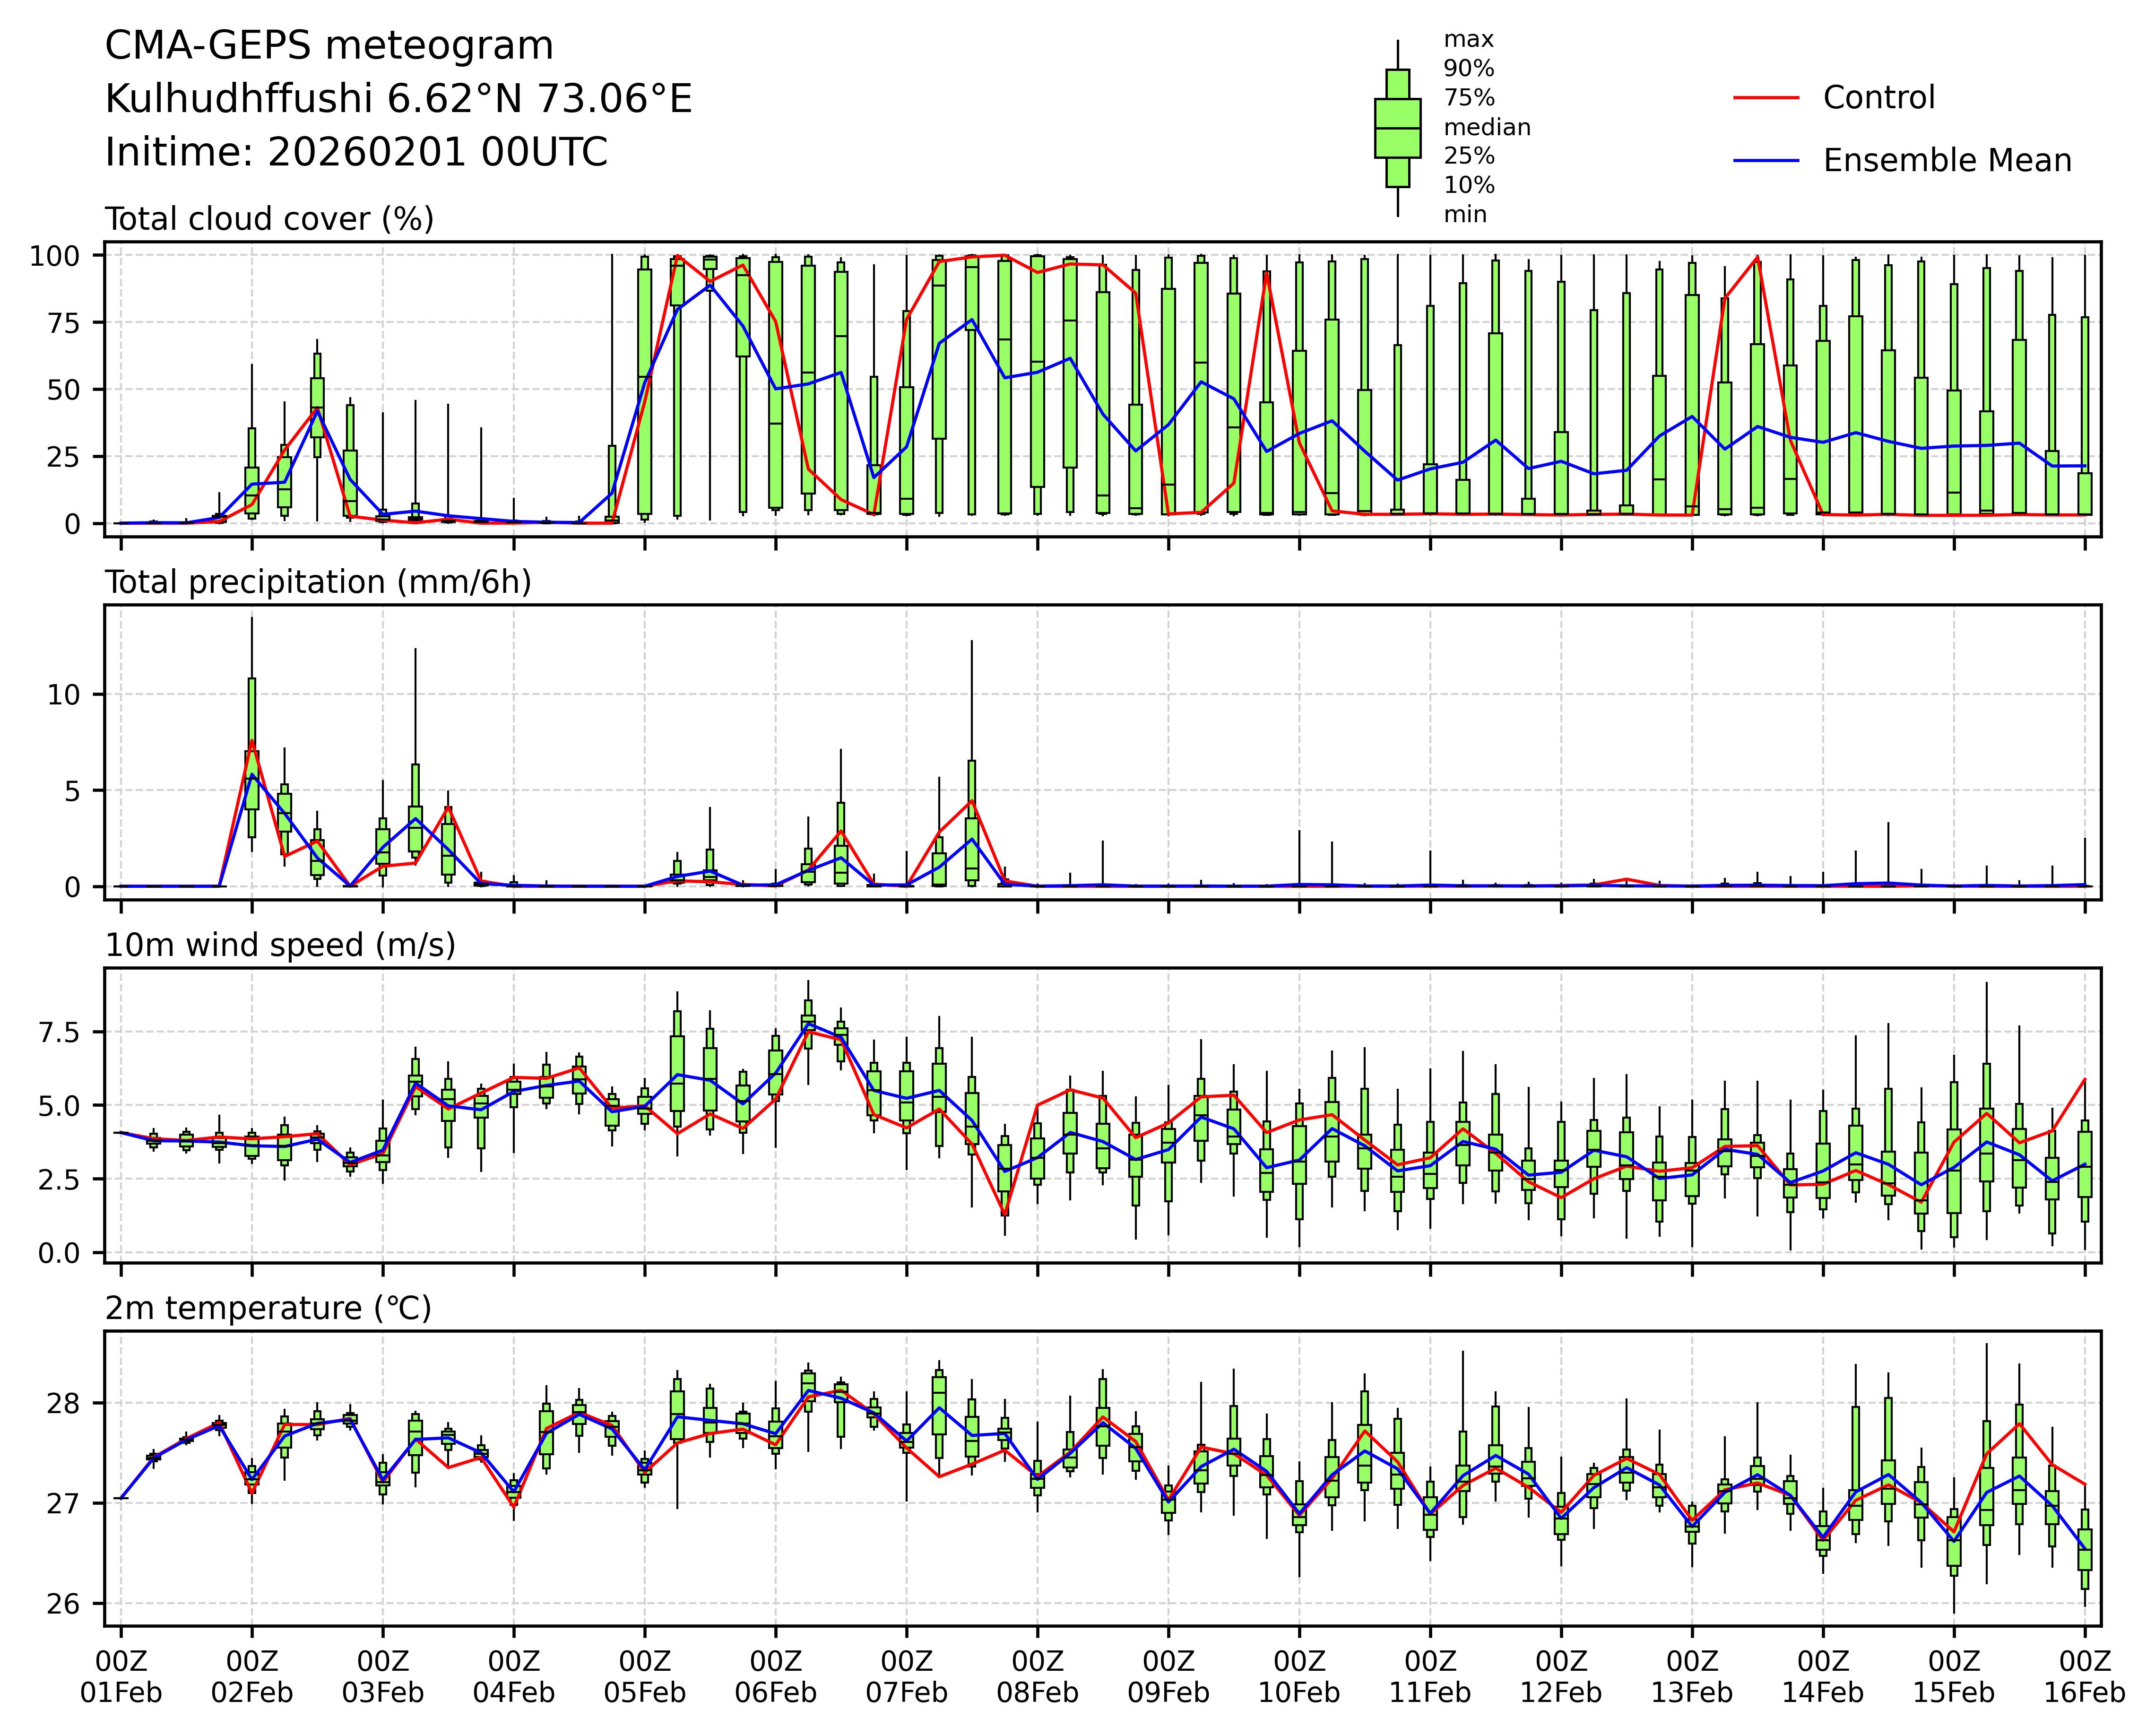Click the '28' temperature y-axis label
The height and width of the screenshot is (1736, 2155).
pos(62,1404)
